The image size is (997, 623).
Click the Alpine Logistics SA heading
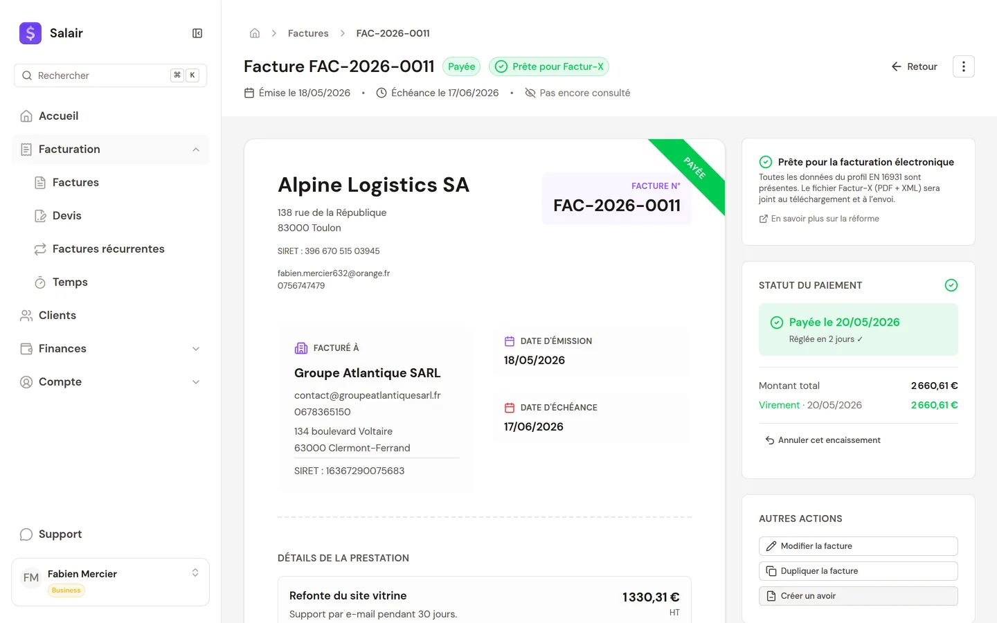pos(374,185)
